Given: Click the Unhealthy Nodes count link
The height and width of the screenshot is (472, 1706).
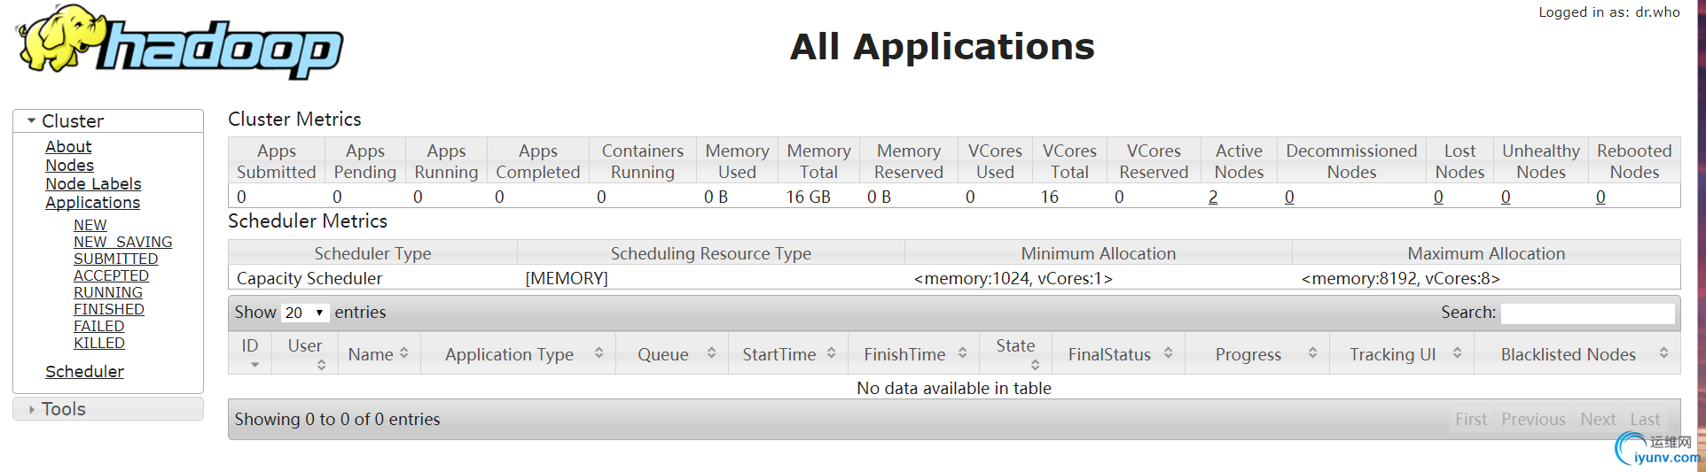Looking at the screenshot, I should tap(1506, 197).
